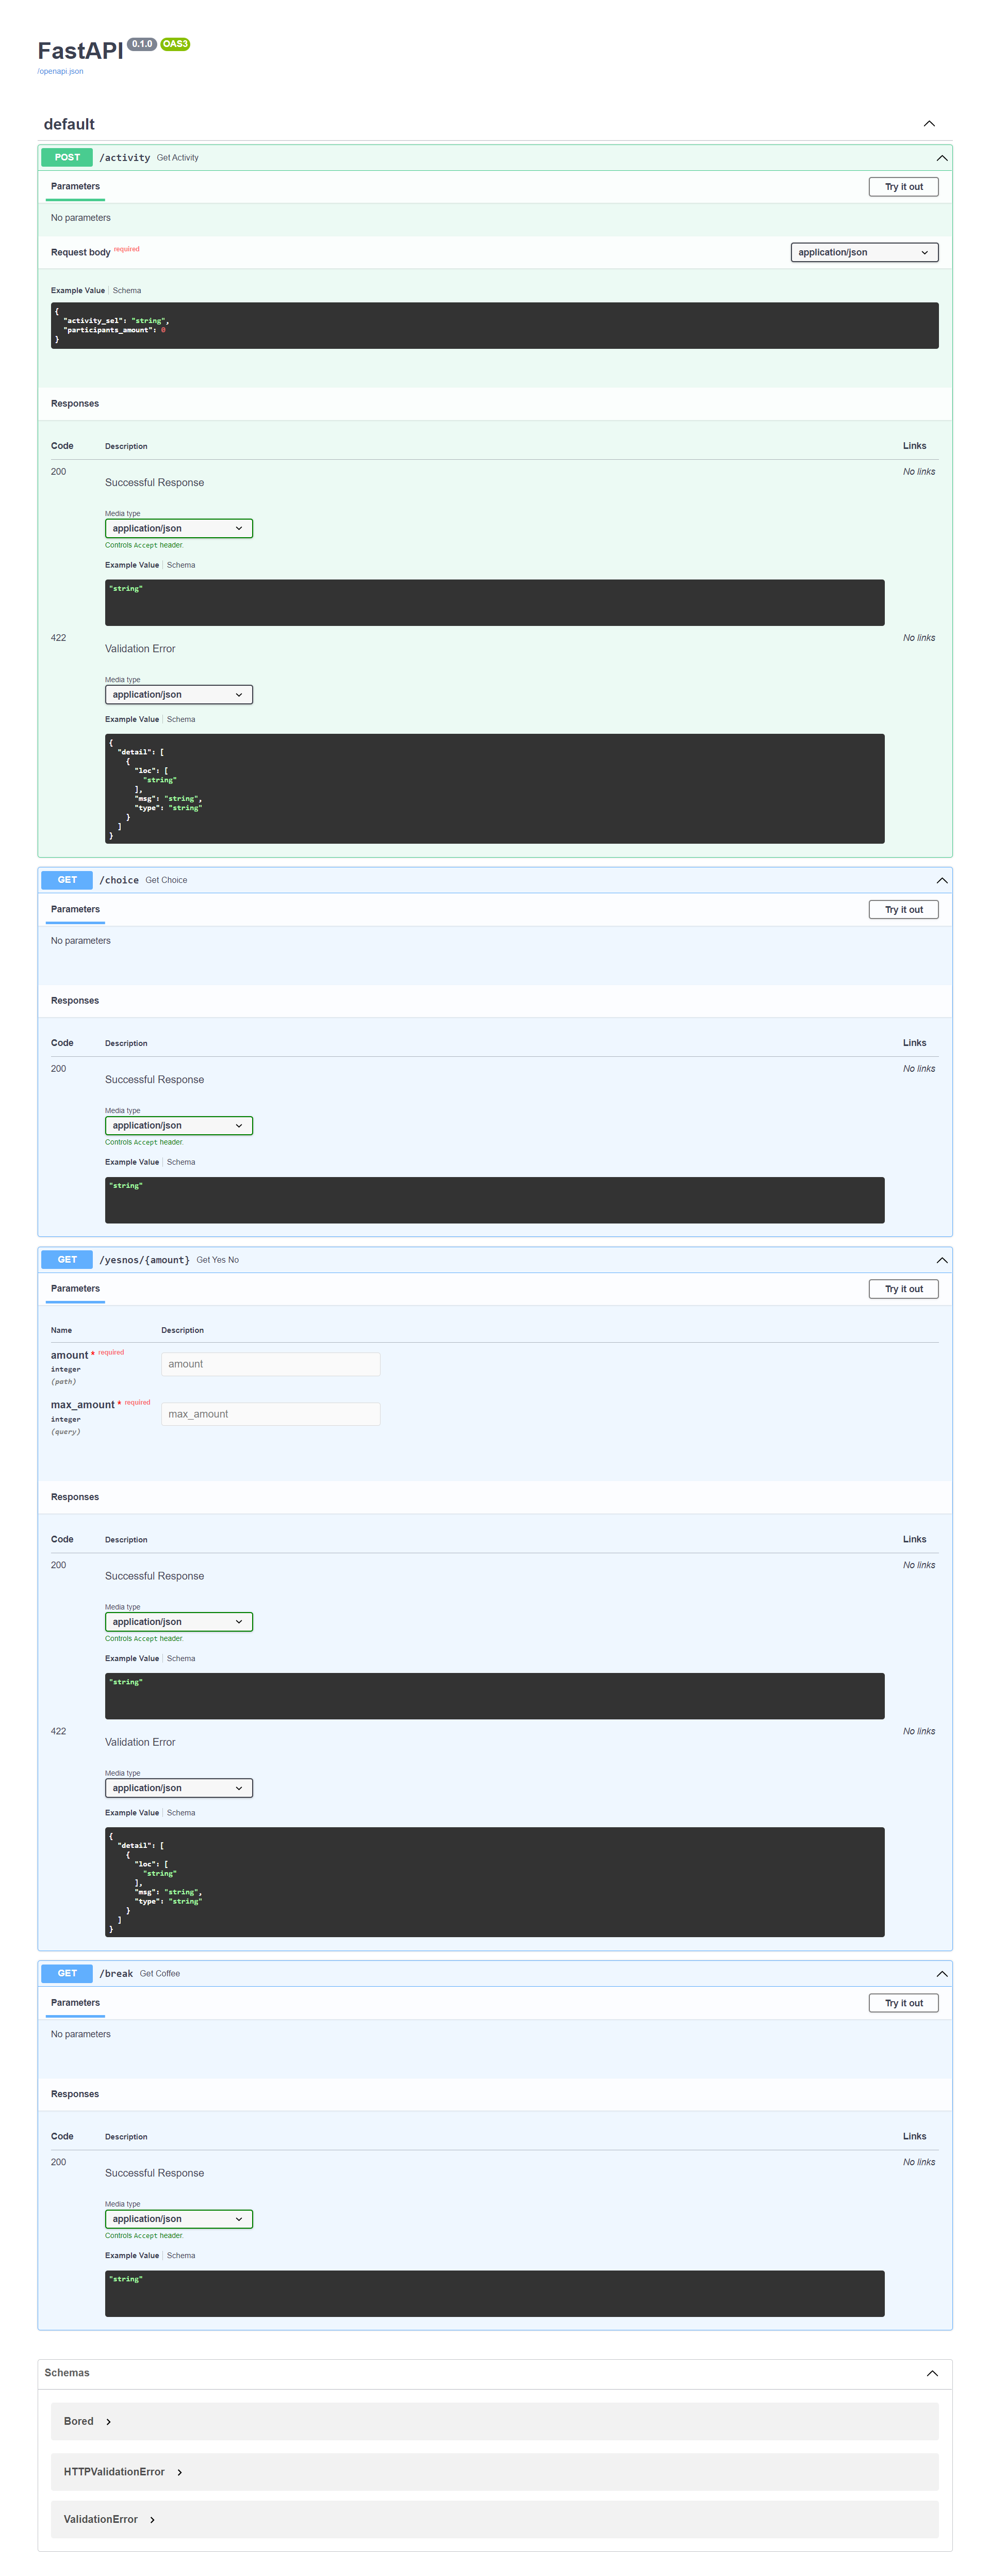Collapse the default section using its arrow
Image resolution: width=990 pixels, height=2576 pixels.
[x=929, y=124]
